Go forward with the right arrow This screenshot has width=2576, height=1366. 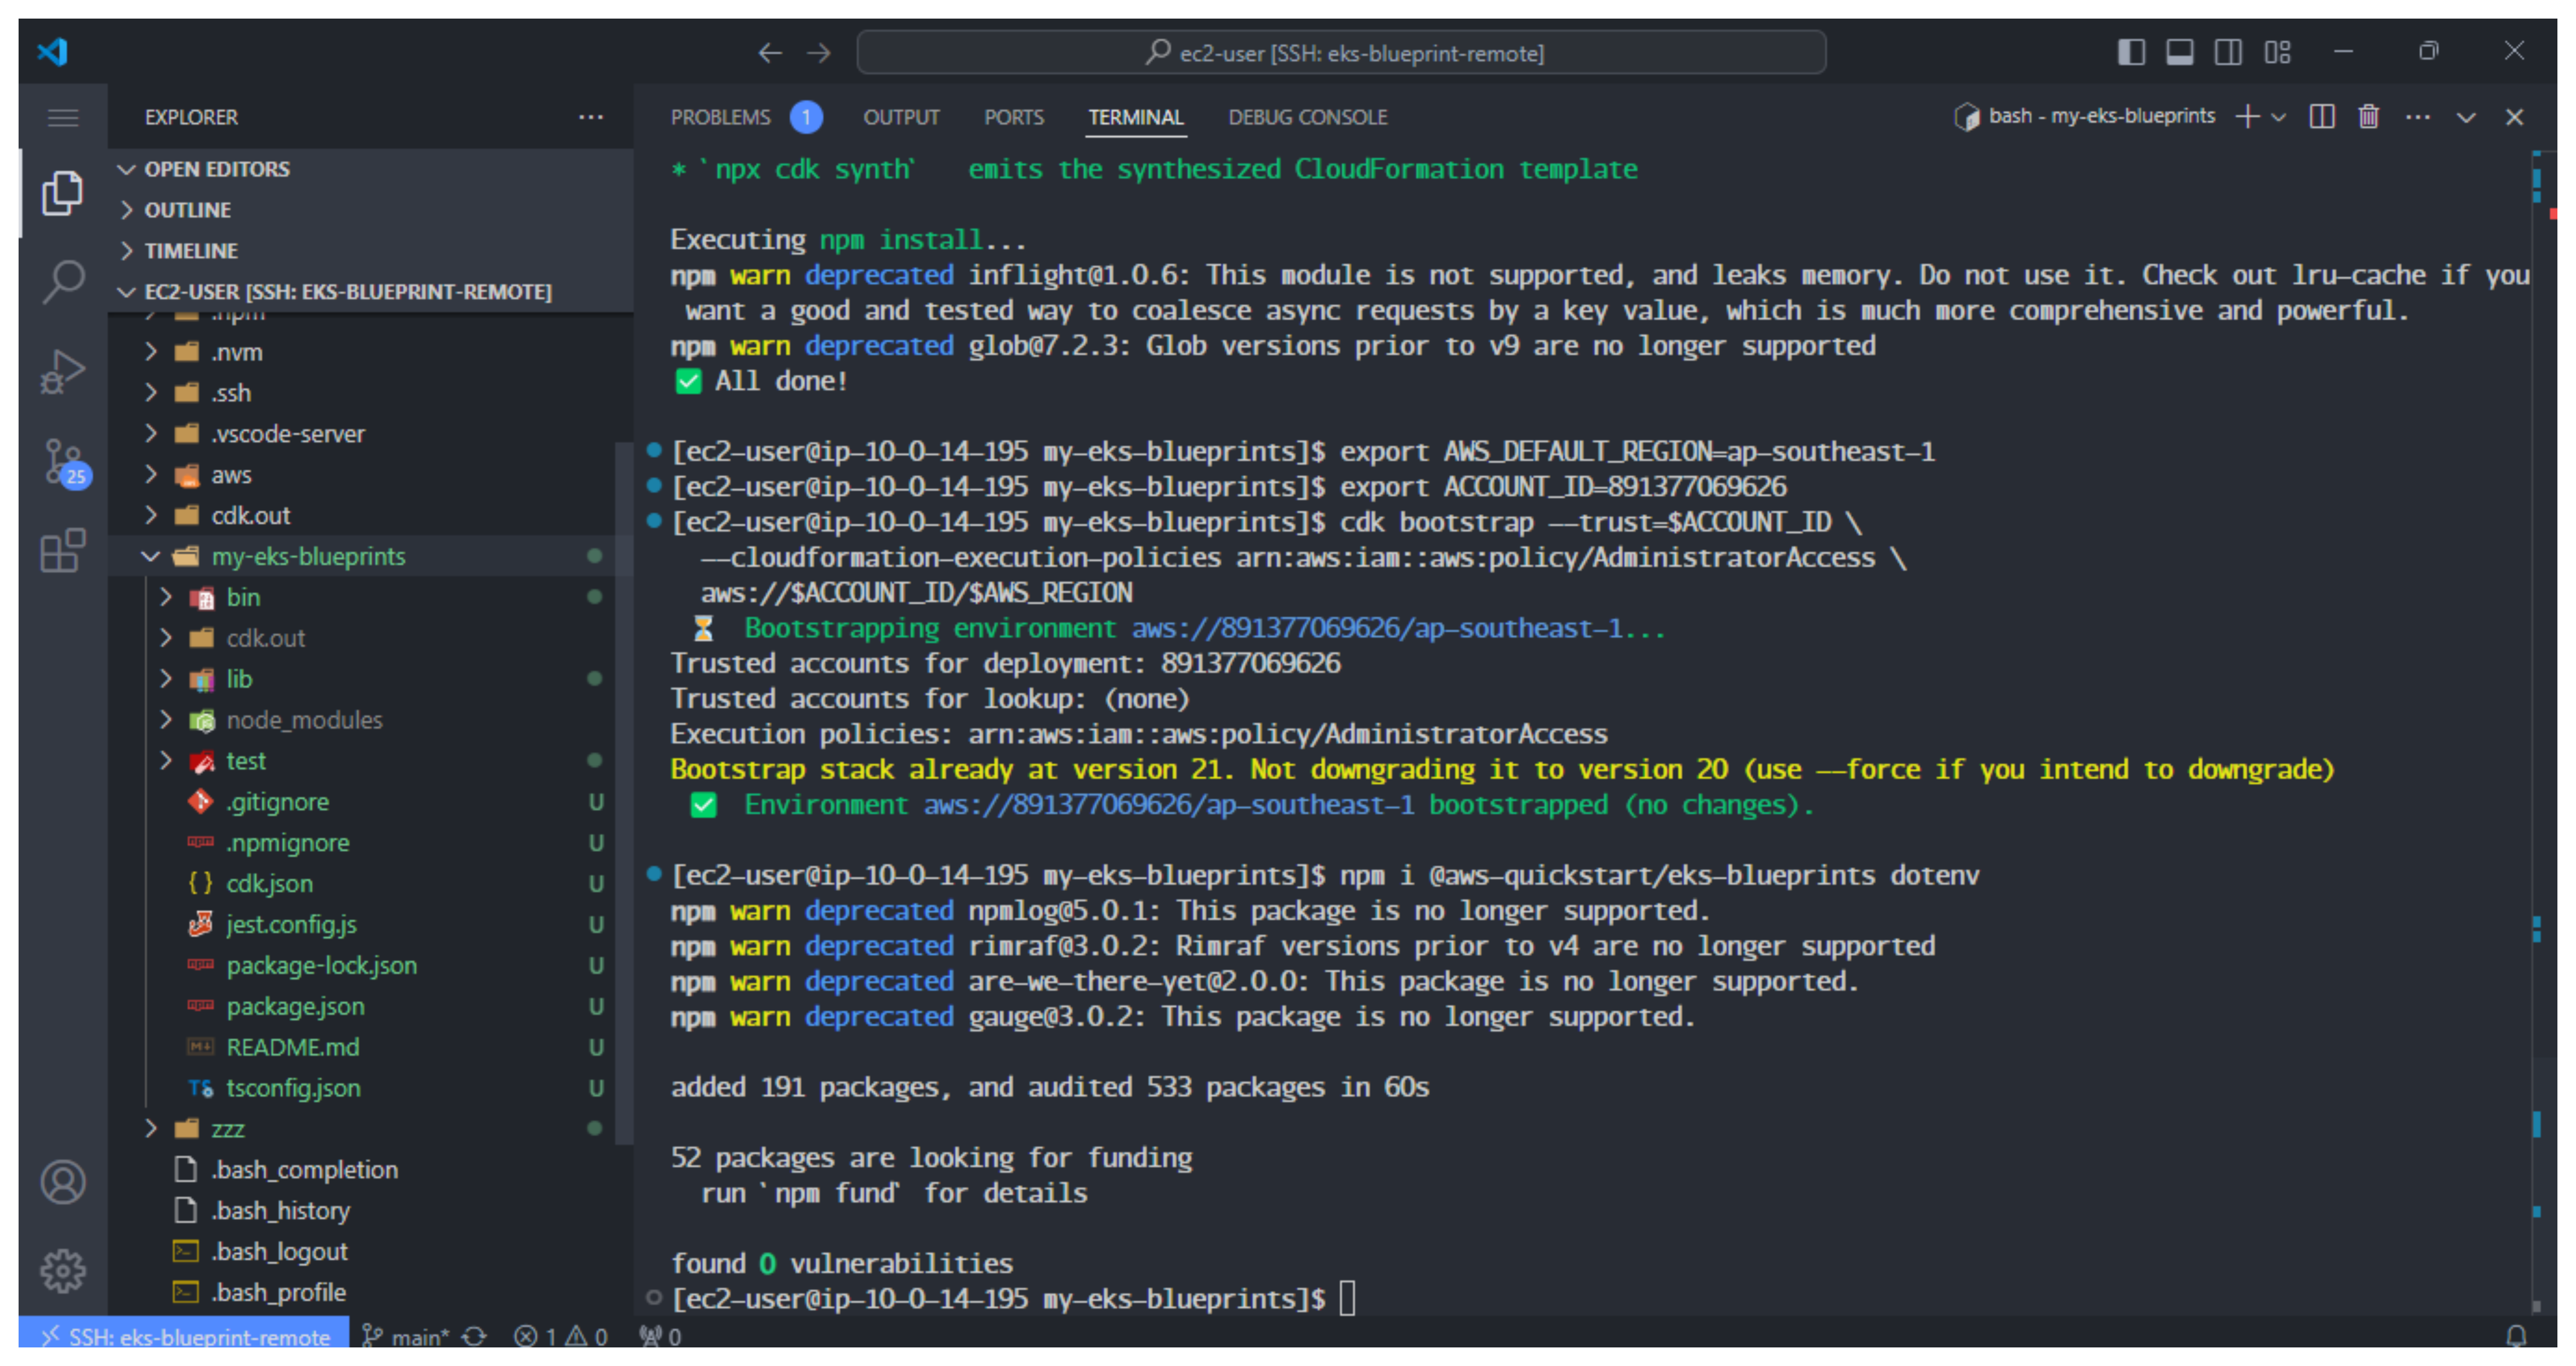tap(819, 53)
